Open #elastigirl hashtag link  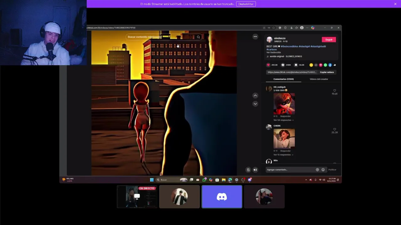(x=304, y=46)
